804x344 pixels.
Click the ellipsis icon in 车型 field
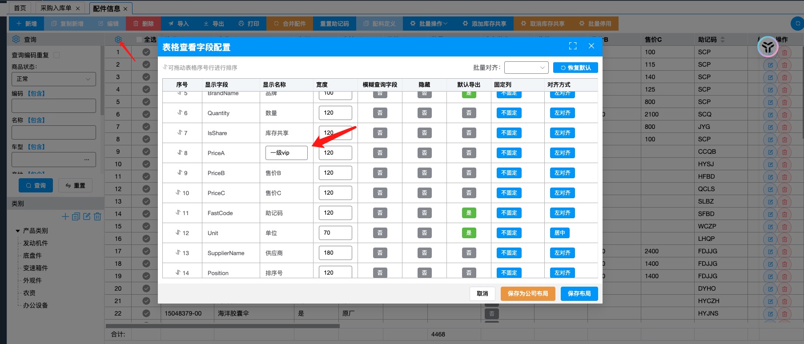point(87,159)
